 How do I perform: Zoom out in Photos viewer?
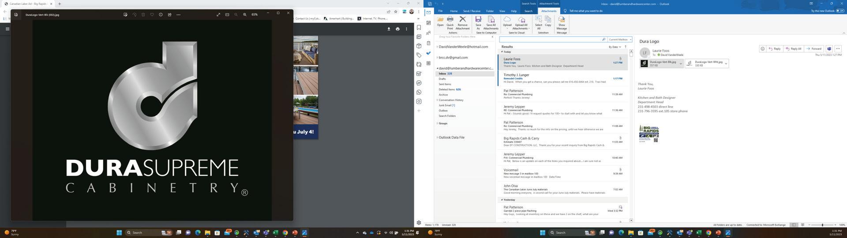(236, 15)
